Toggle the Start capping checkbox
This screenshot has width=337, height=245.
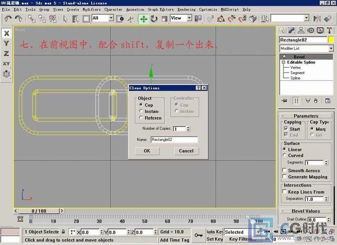click(286, 129)
